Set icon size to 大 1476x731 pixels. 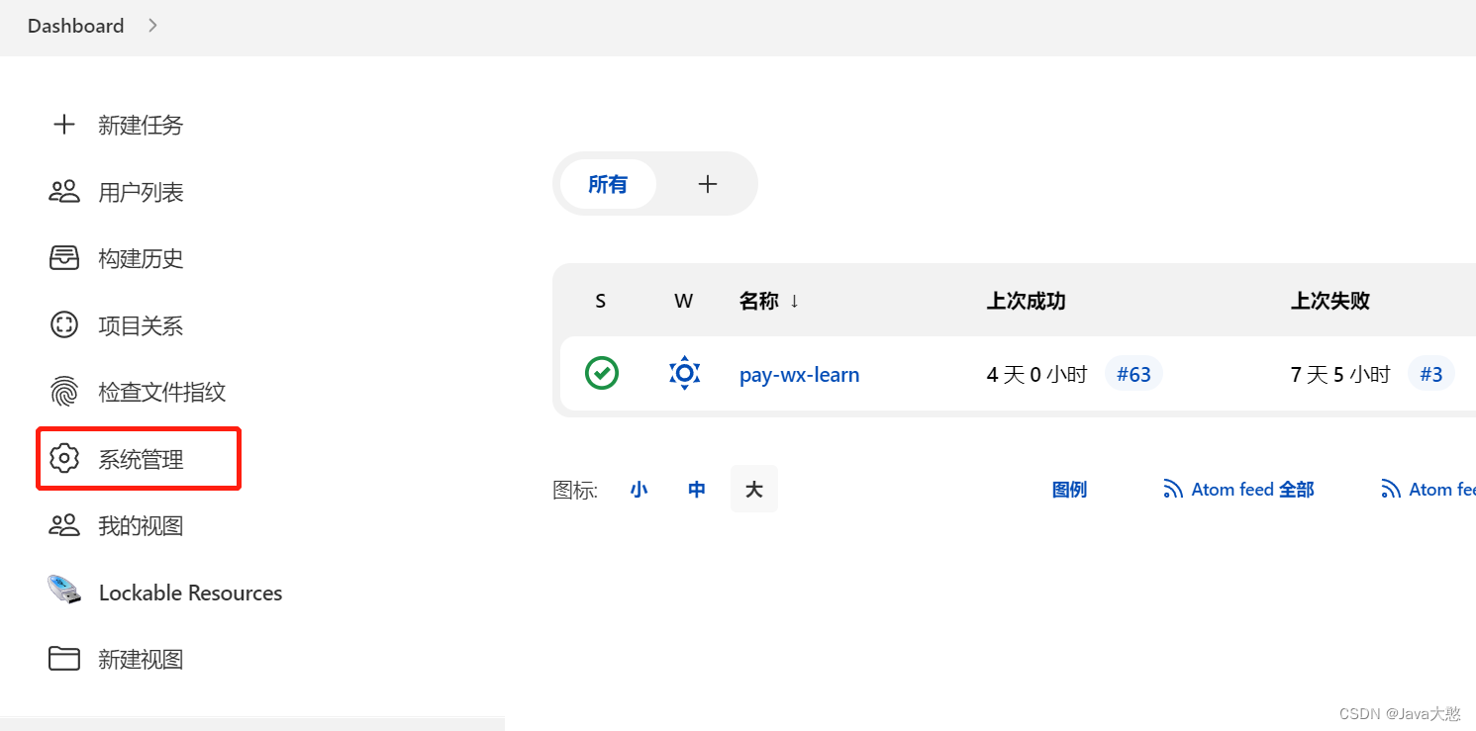[x=754, y=489]
